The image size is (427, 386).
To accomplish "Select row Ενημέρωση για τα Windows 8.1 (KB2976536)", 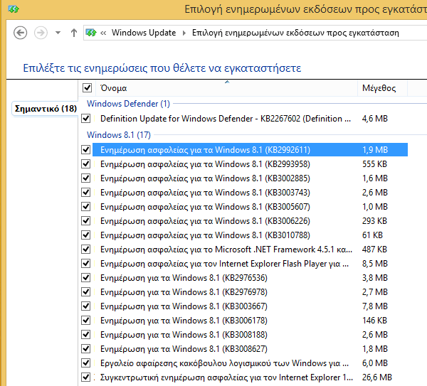I will (x=250, y=278).
